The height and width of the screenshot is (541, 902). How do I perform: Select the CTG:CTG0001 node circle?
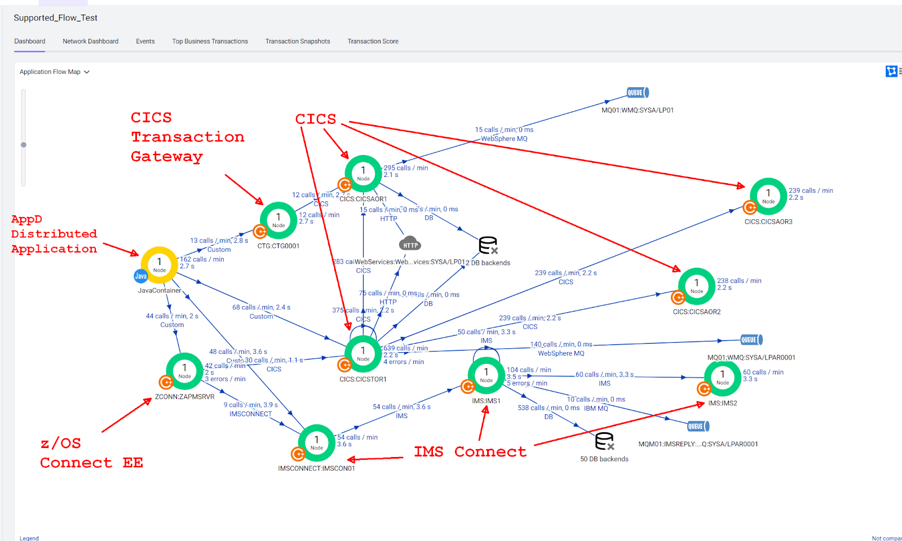[x=278, y=220]
